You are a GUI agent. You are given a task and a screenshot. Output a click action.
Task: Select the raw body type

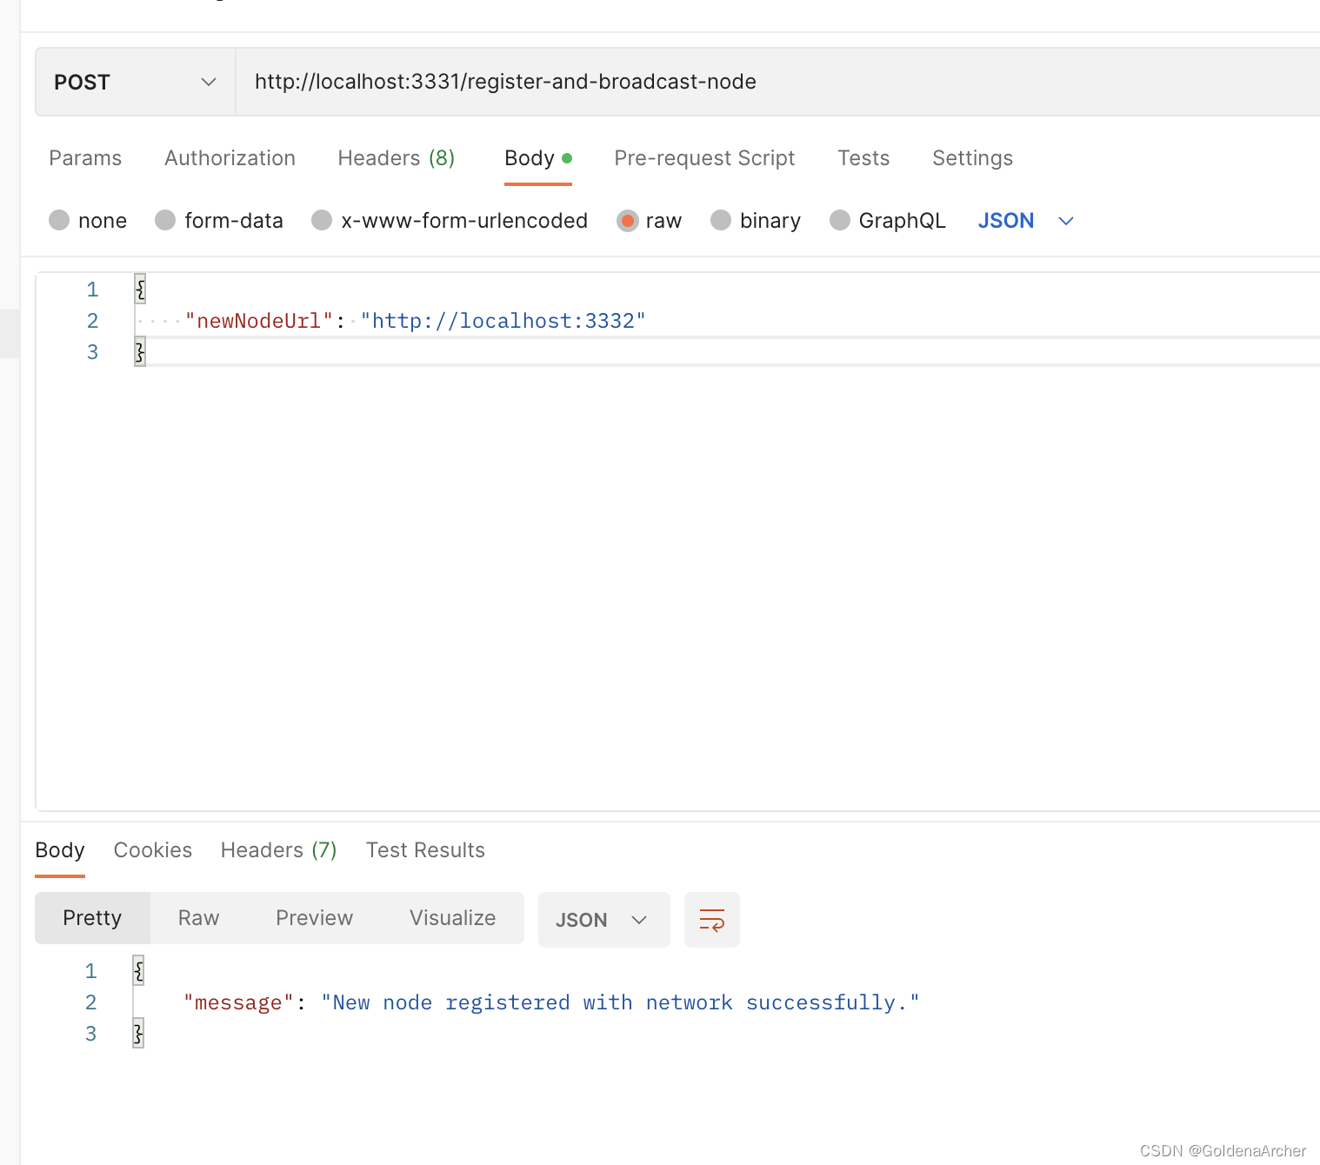tap(649, 221)
